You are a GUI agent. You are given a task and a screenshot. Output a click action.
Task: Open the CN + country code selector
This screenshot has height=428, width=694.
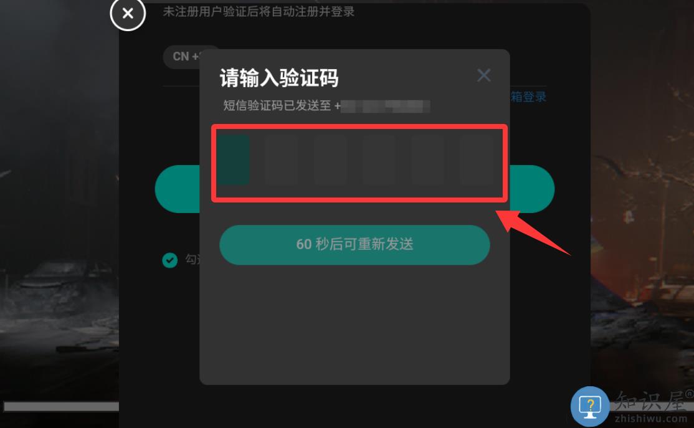[186, 57]
